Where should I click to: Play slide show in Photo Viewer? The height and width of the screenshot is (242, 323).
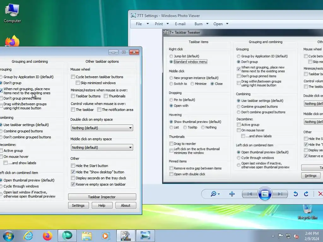coord(265,194)
